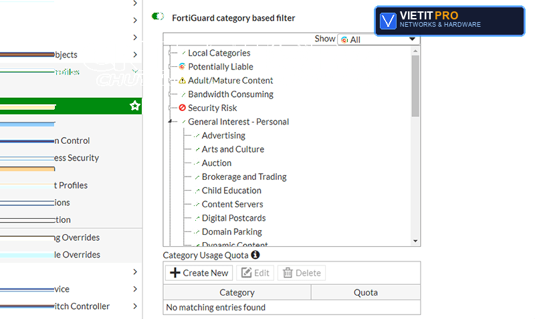Select the Potentially Liable category
Image resolution: width=535 pixels, height=319 pixels.
[x=221, y=66]
